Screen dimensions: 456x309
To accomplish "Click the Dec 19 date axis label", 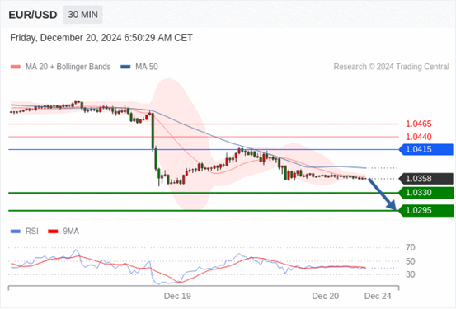I will [x=177, y=296].
